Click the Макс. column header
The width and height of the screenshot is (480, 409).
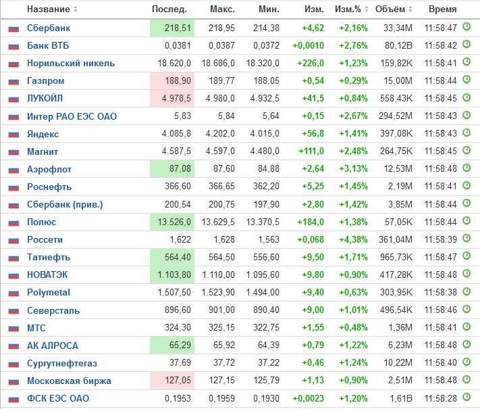coord(222,9)
